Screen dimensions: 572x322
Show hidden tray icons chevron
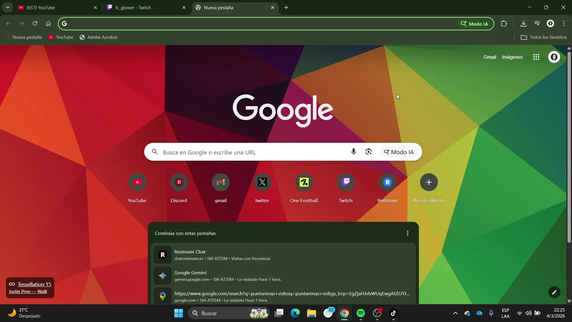point(455,313)
